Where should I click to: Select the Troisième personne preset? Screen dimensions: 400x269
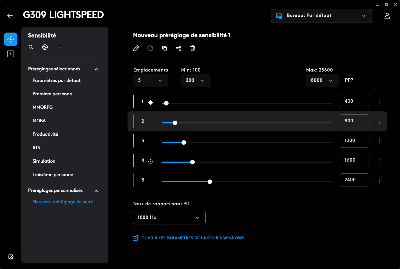[53, 175]
